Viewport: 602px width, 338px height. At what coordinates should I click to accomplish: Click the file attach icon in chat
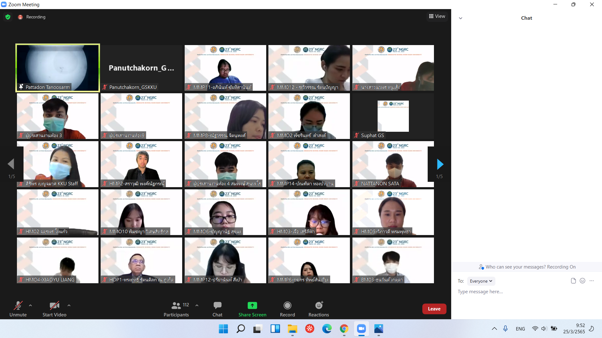[573, 281]
